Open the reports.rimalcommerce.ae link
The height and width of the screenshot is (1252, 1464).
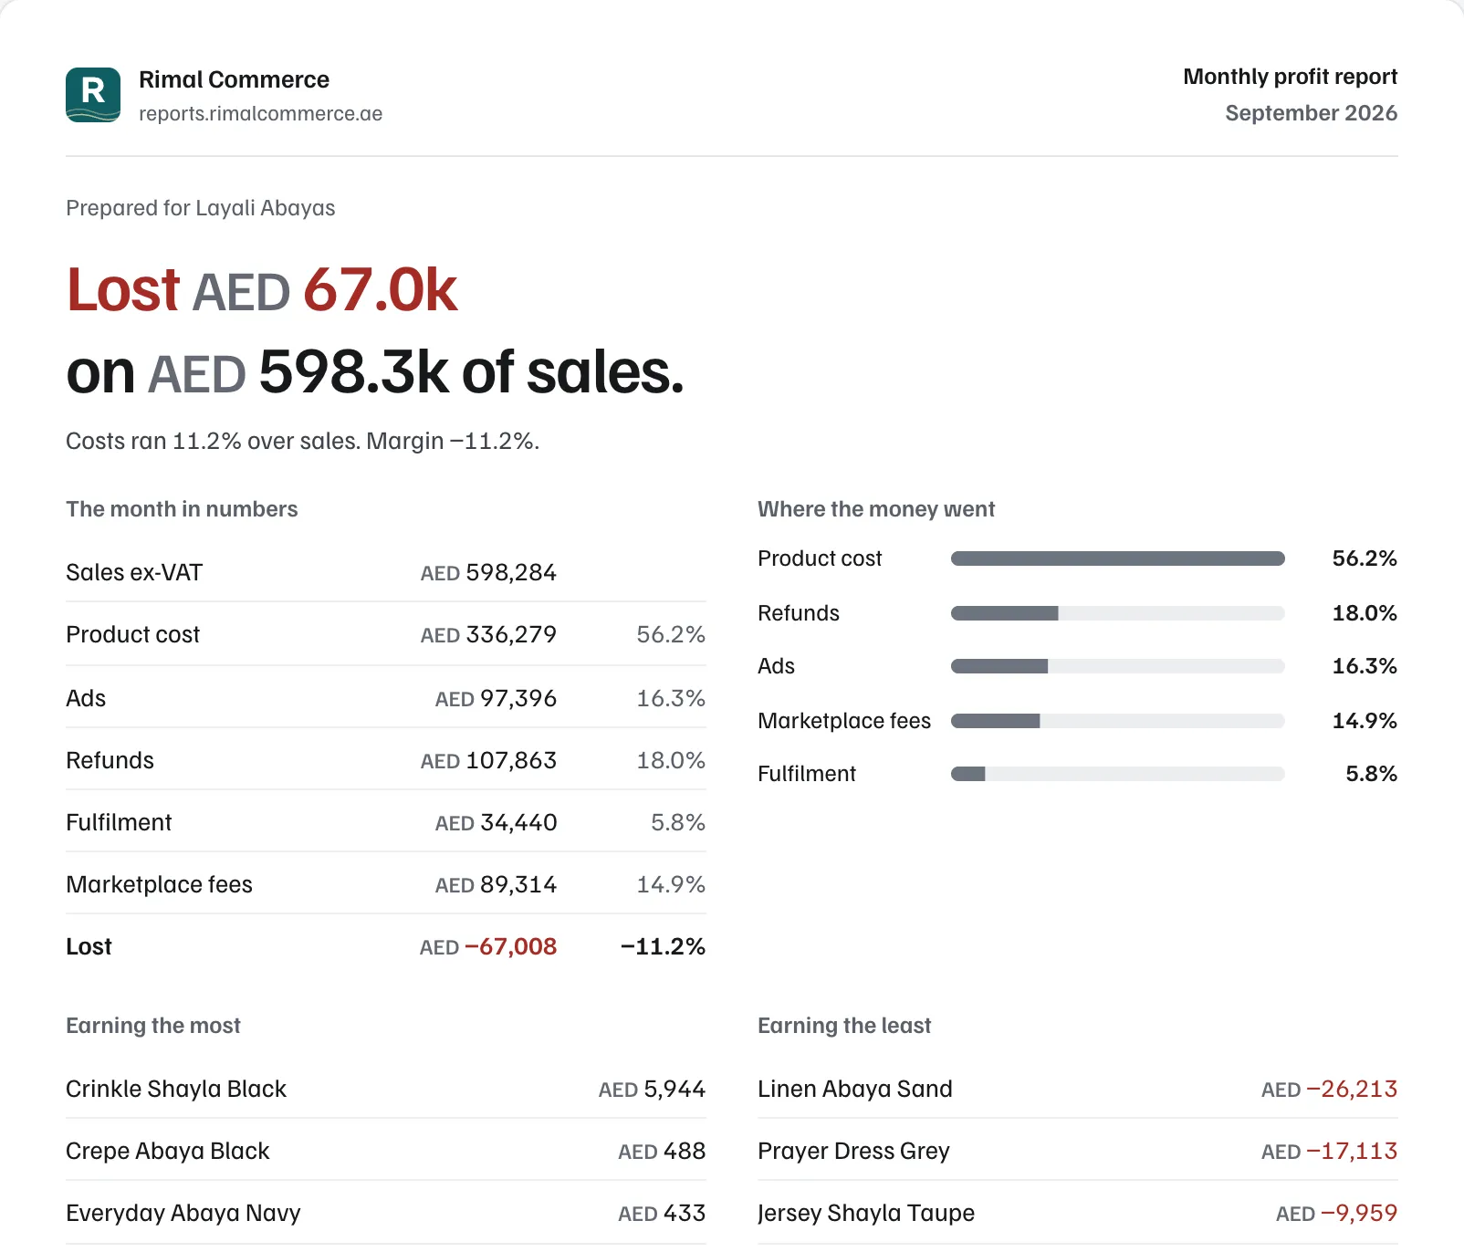260,114
